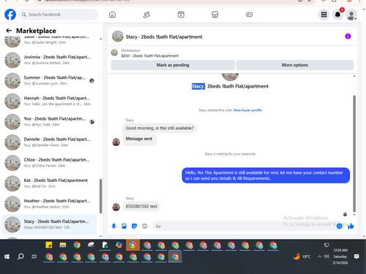This screenshot has width=366, height=274.
Task: Show hidden tray icons chevron
Action: point(319,256)
